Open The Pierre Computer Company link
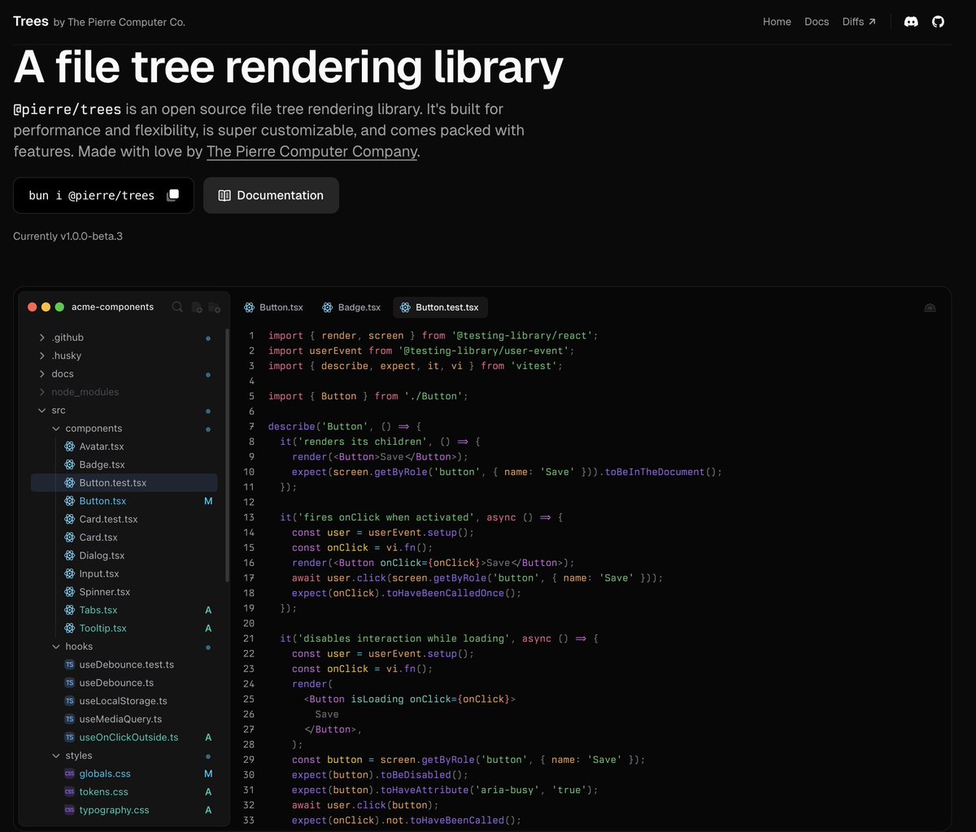Viewport: 976px width, 832px height. coord(312,151)
